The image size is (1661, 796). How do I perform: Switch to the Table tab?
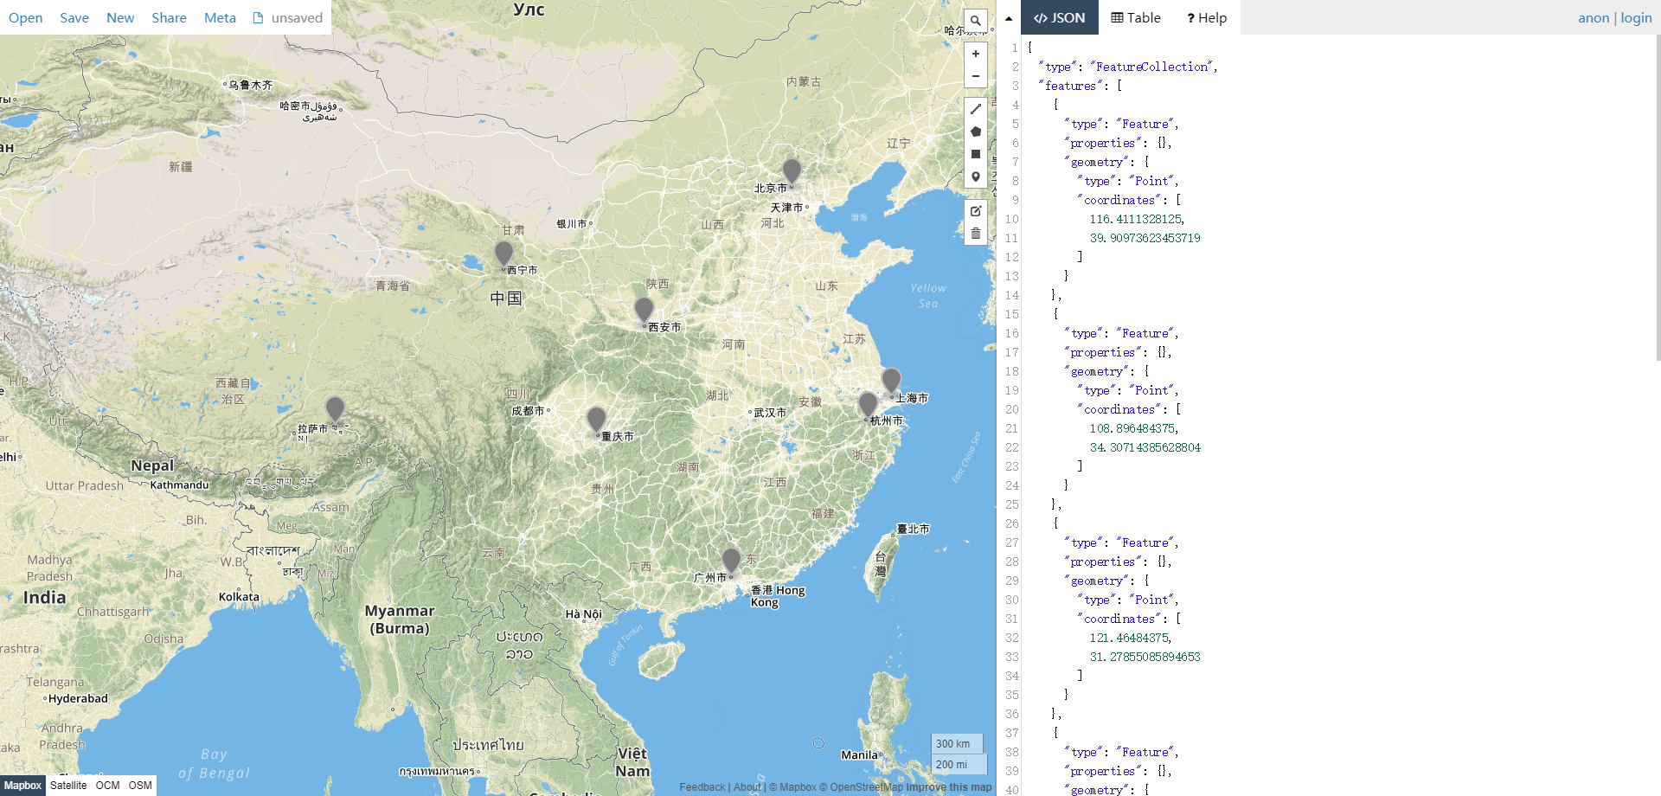[1134, 17]
